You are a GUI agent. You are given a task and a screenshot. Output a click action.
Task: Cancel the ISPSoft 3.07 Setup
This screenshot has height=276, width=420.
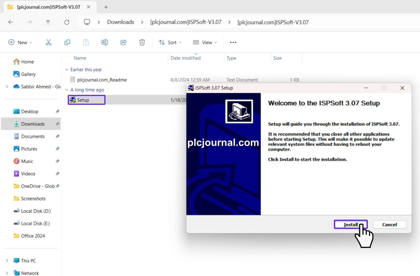tap(389, 224)
